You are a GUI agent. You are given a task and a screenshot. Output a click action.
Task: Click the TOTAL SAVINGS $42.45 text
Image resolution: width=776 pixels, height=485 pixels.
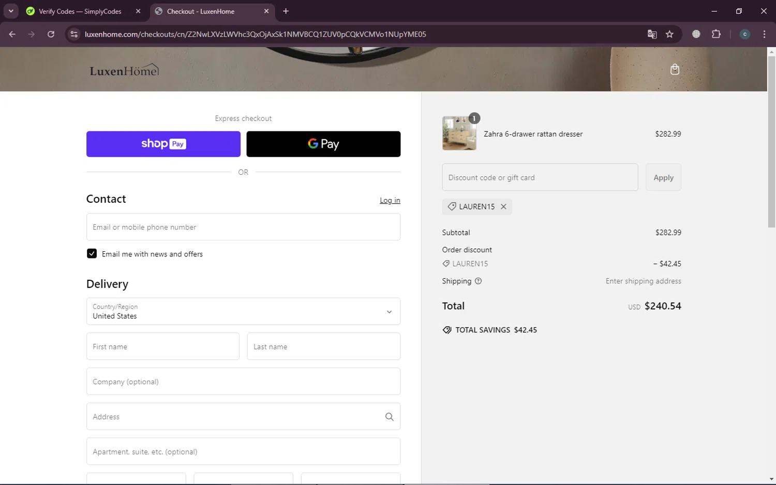pyautogui.click(x=496, y=330)
